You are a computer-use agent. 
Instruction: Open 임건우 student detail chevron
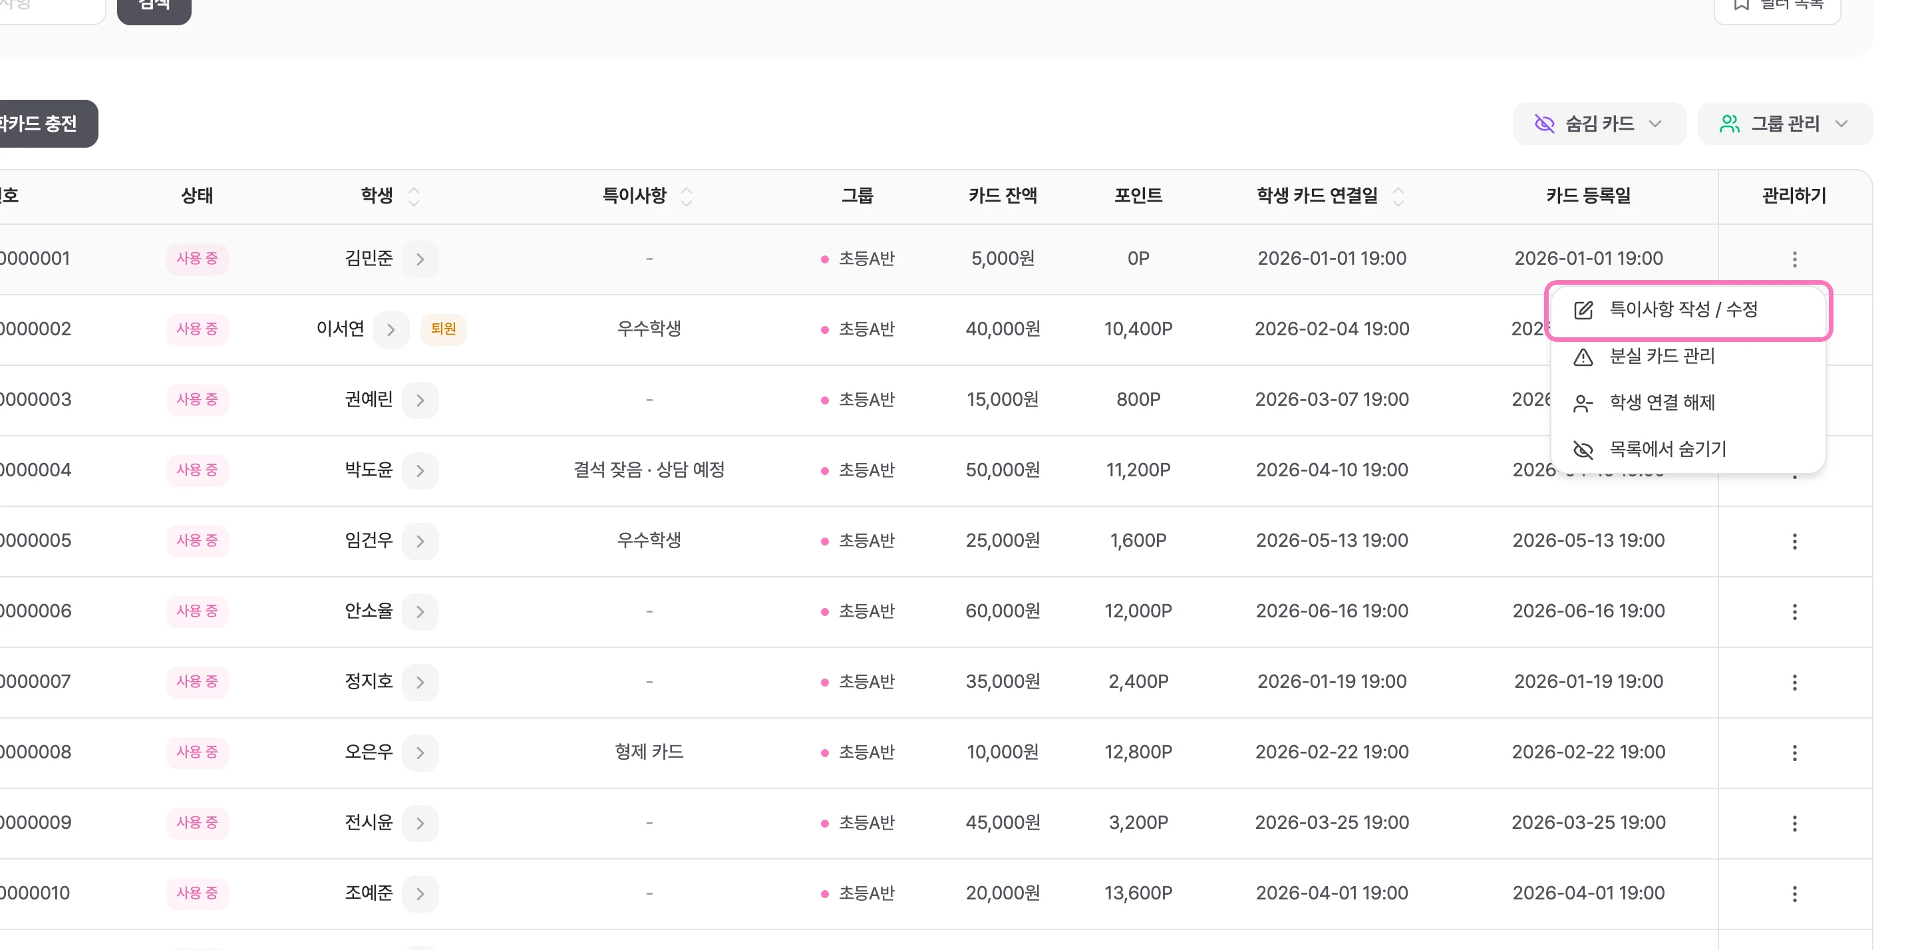pos(420,541)
